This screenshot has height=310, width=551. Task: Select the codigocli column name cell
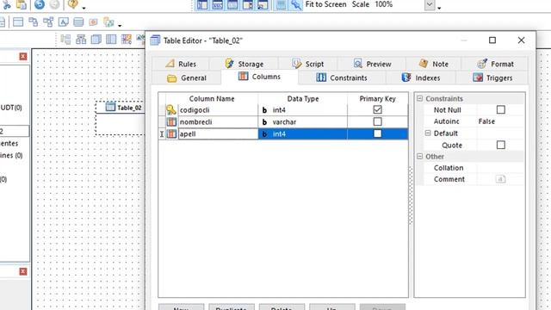218,110
